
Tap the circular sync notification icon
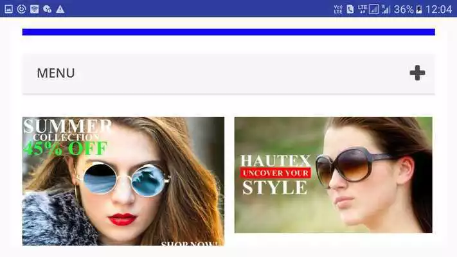coord(21,10)
